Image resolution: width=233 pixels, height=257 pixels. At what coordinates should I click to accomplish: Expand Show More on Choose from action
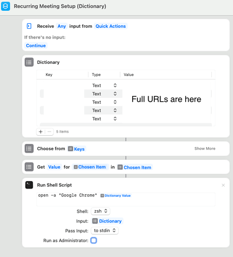[205, 149]
